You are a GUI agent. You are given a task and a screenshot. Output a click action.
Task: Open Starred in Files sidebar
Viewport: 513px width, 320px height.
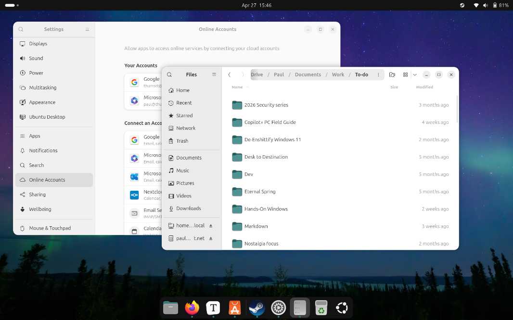pyautogui.click(x=184, y=115)
